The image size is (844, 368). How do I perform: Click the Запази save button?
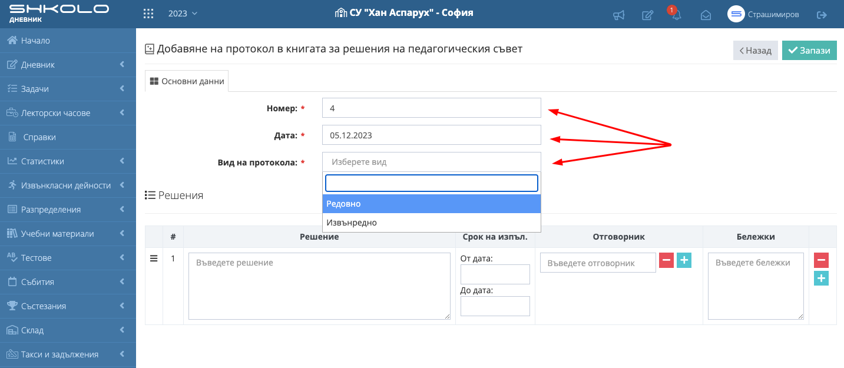point(809,51)
